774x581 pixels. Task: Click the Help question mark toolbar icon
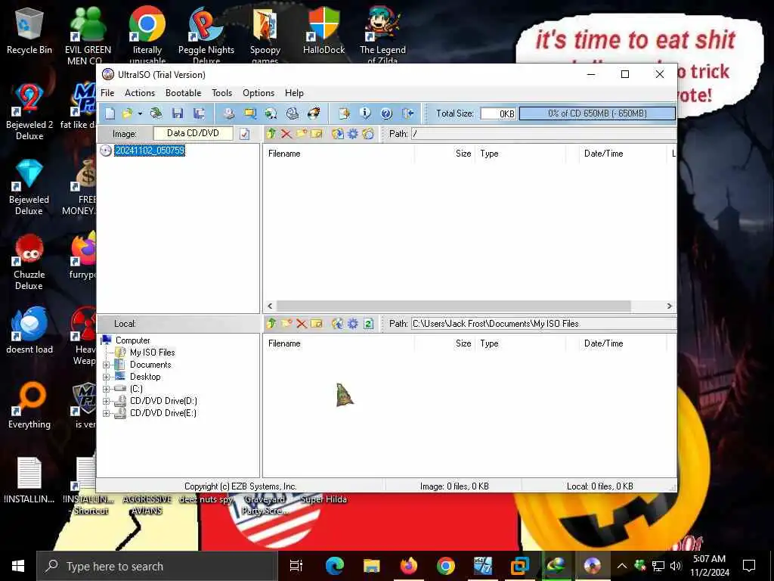[386, 113]
